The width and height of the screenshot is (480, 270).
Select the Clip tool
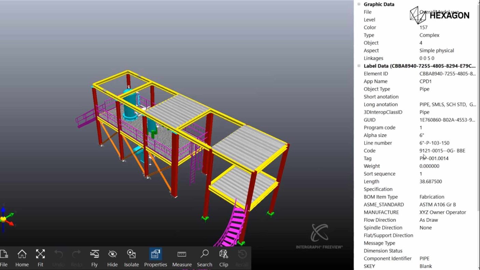pyautogui.click(x=223, y=255)
